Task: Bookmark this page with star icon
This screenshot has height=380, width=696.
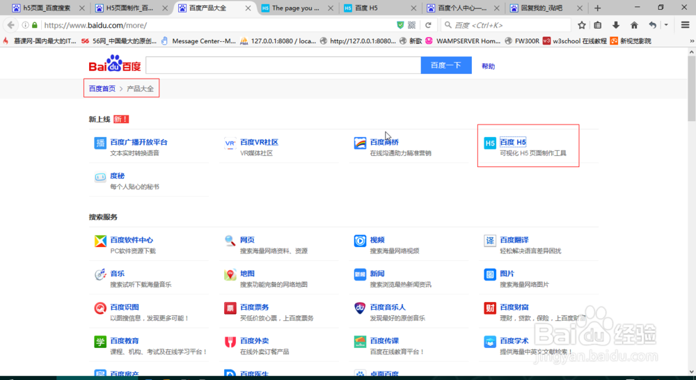Action: pyautogui.click(x=581, y=25)
